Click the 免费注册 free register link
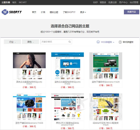Image resolution: width=140 pixels, height=130 pixels. pos(112,2)
